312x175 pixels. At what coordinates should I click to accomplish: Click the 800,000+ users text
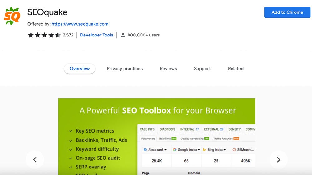(x=144, y=35)
